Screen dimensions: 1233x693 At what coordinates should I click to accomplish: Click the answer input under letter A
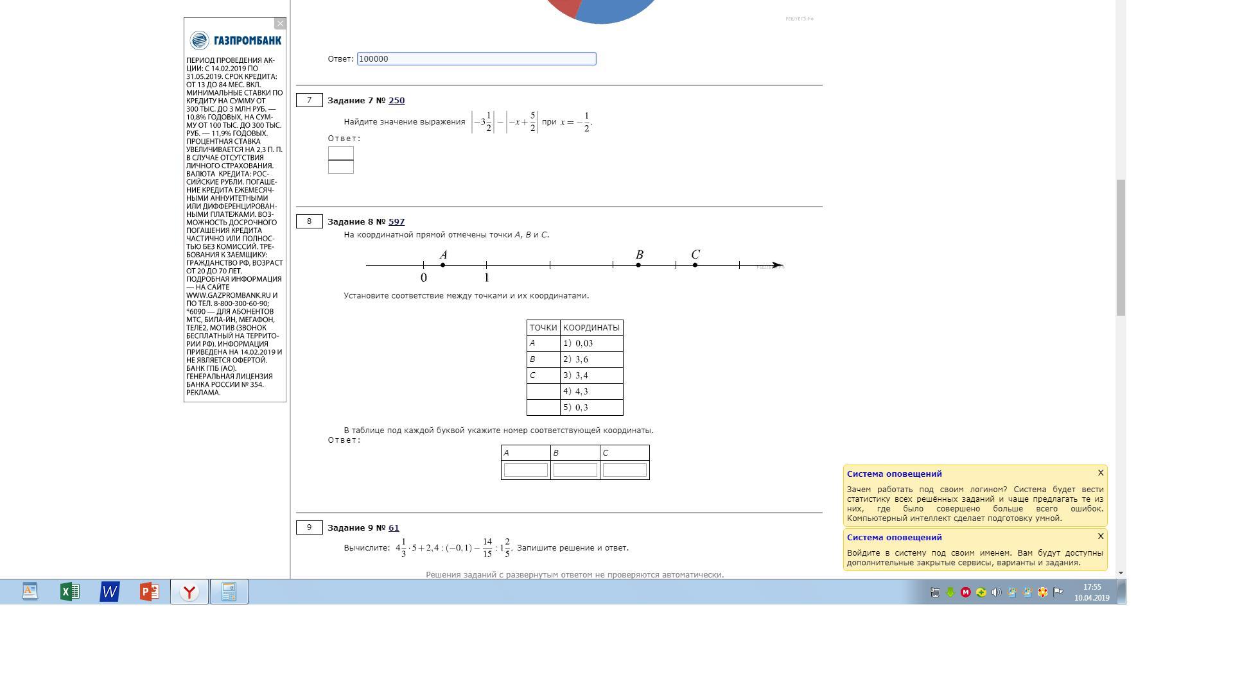(x=525, y=470)
